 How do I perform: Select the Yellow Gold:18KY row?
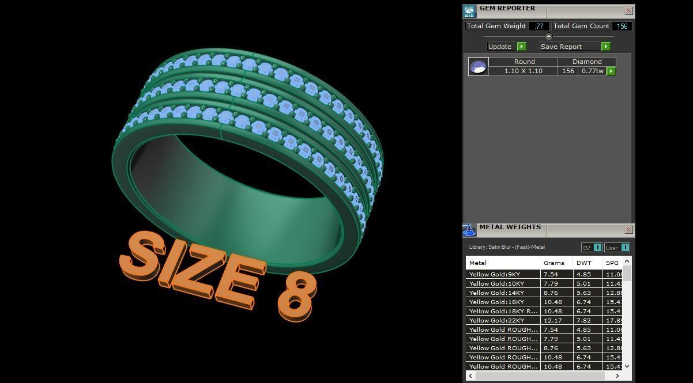tap(544, 302)
